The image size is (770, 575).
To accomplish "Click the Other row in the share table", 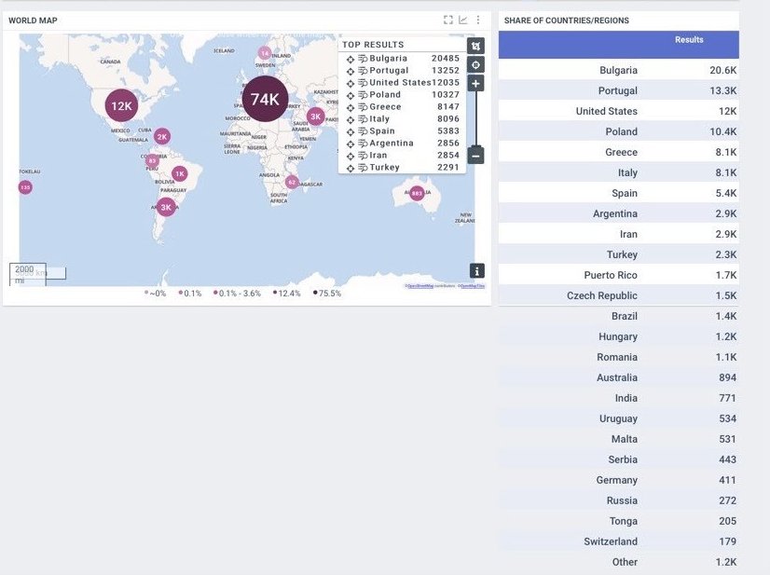I will coord(618,562).
